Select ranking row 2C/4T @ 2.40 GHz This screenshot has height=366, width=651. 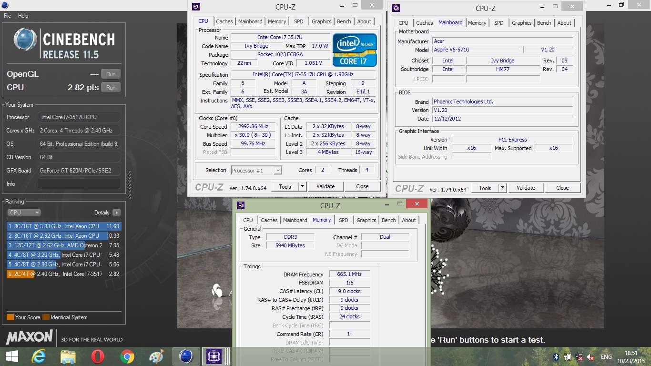click(x=64, y=274)
